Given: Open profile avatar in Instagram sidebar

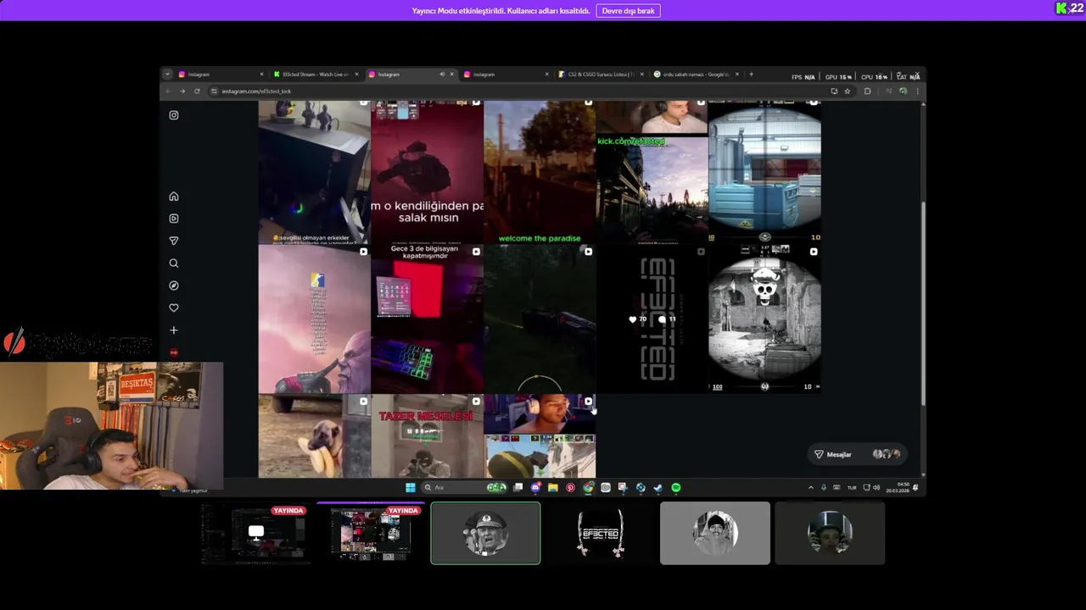Looking at the screenshot, I should click(174, 352).
